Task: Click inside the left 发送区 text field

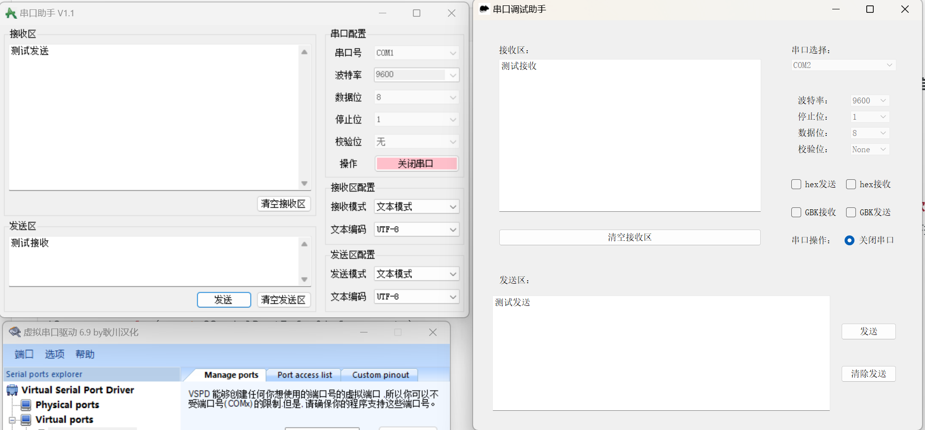Action: 153,262
